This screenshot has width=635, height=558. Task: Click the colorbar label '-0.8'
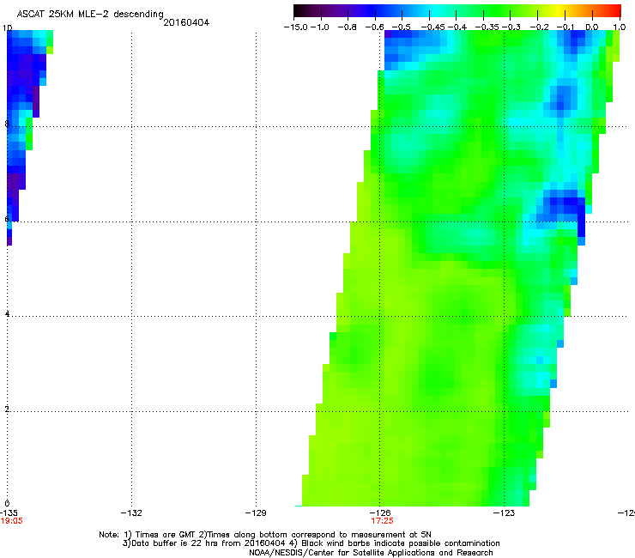[x=348, y=27]
